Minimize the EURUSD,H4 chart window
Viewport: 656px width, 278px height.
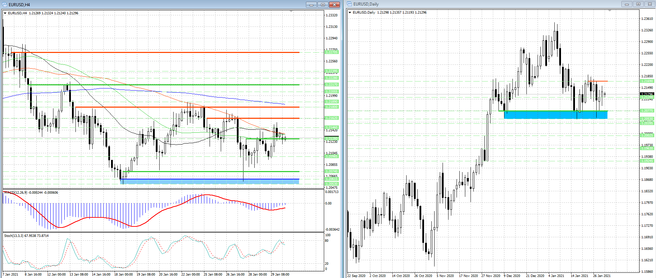311,5
